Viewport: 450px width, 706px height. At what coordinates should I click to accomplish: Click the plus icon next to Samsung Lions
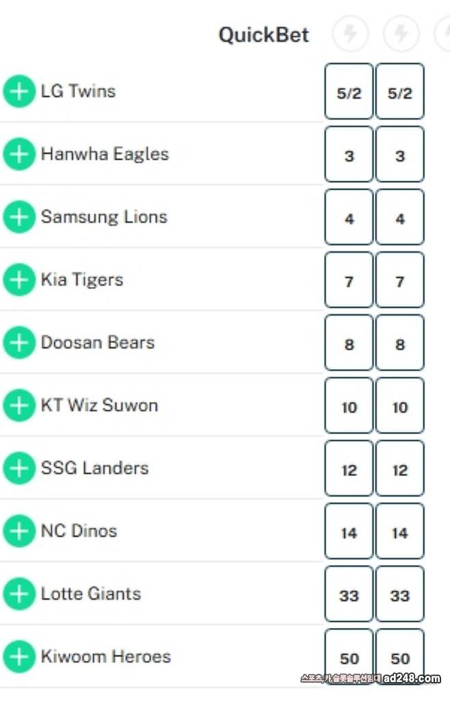[x=19, y=217]
